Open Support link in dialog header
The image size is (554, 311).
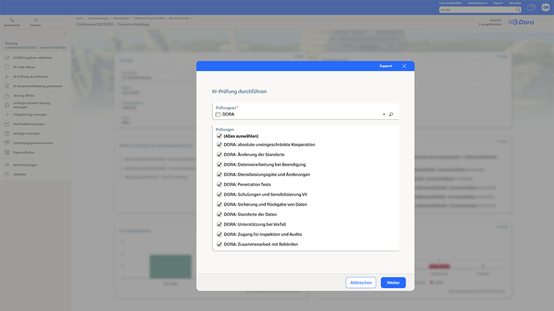click(385, 66)
